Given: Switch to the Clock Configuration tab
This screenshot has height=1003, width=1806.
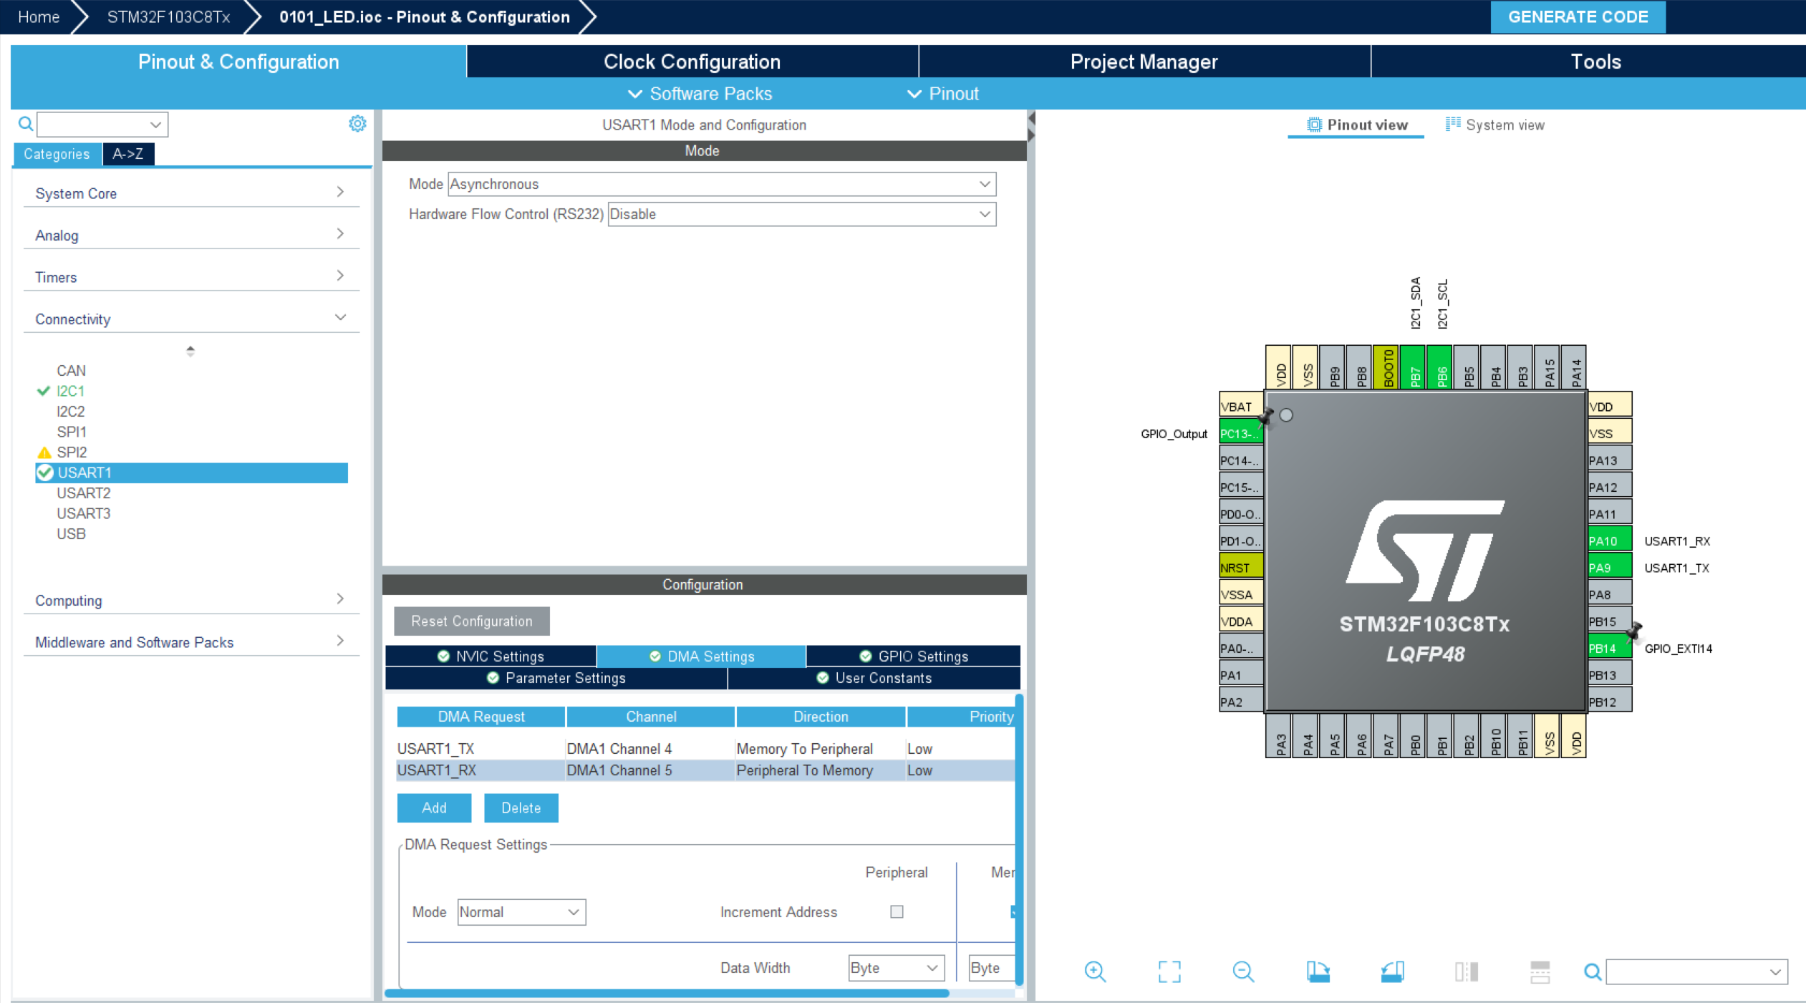Looking at the screenshot, I should coord(692,62).
